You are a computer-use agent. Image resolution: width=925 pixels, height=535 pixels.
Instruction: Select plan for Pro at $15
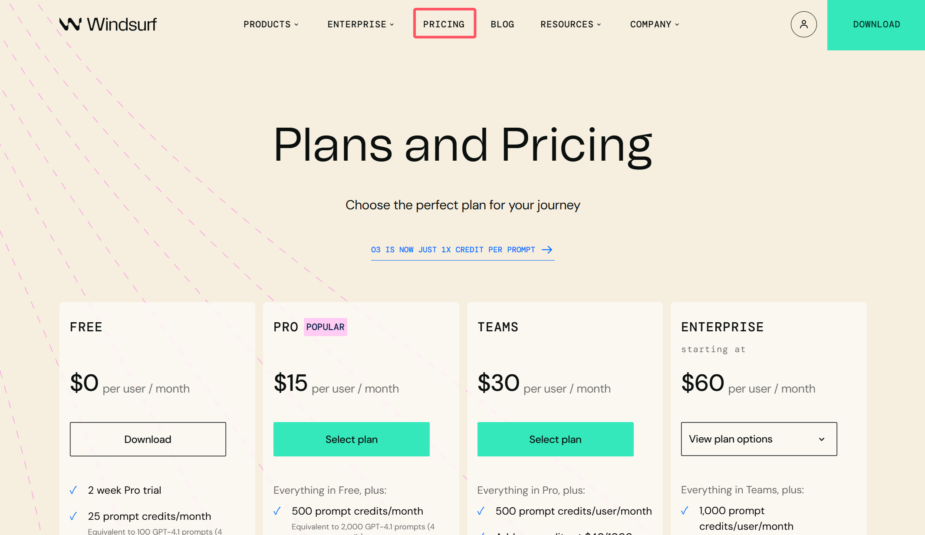click(351, 439)
